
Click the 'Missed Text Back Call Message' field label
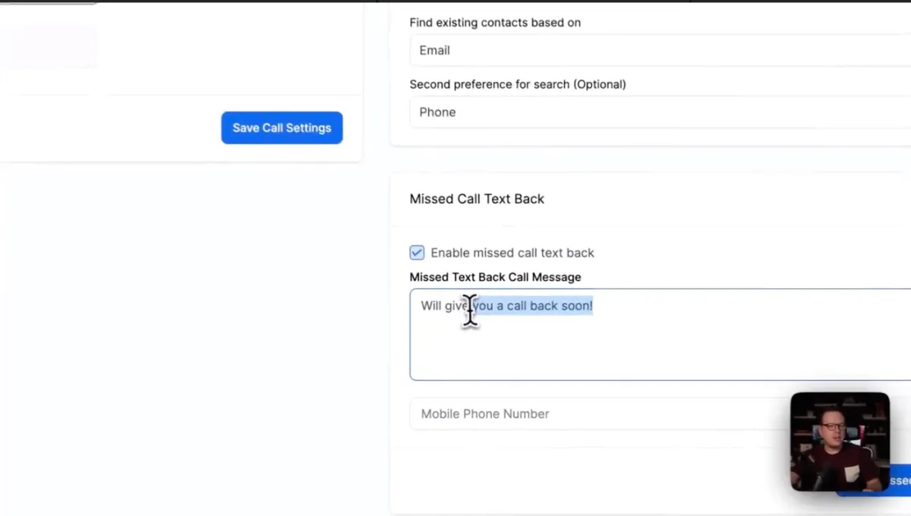click(x=495, y=277)
